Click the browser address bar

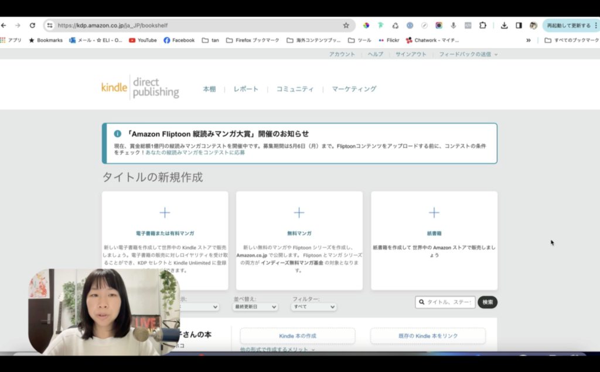coord(176,25)
